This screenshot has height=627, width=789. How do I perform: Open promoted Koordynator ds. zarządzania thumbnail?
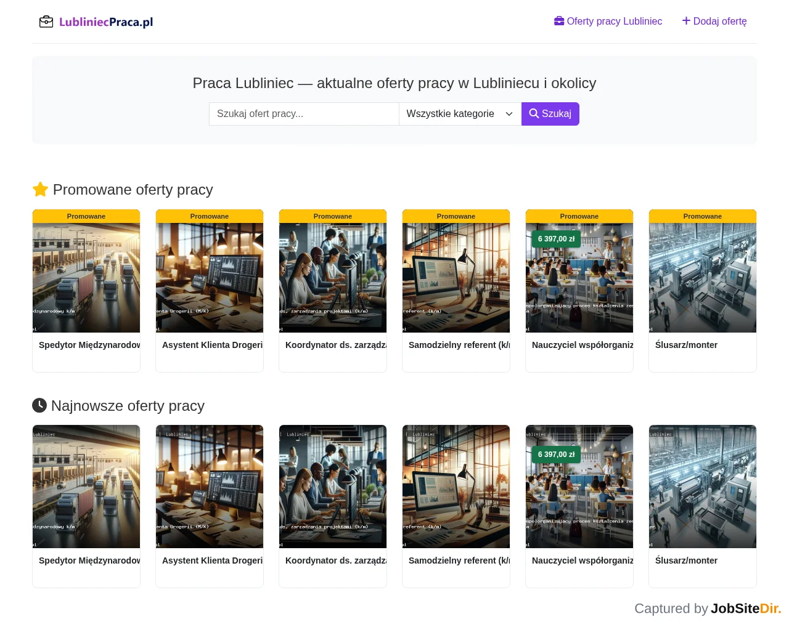(333, 278)
